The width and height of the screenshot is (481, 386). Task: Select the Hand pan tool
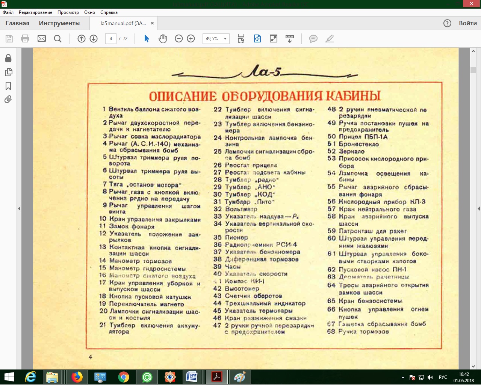163,39
